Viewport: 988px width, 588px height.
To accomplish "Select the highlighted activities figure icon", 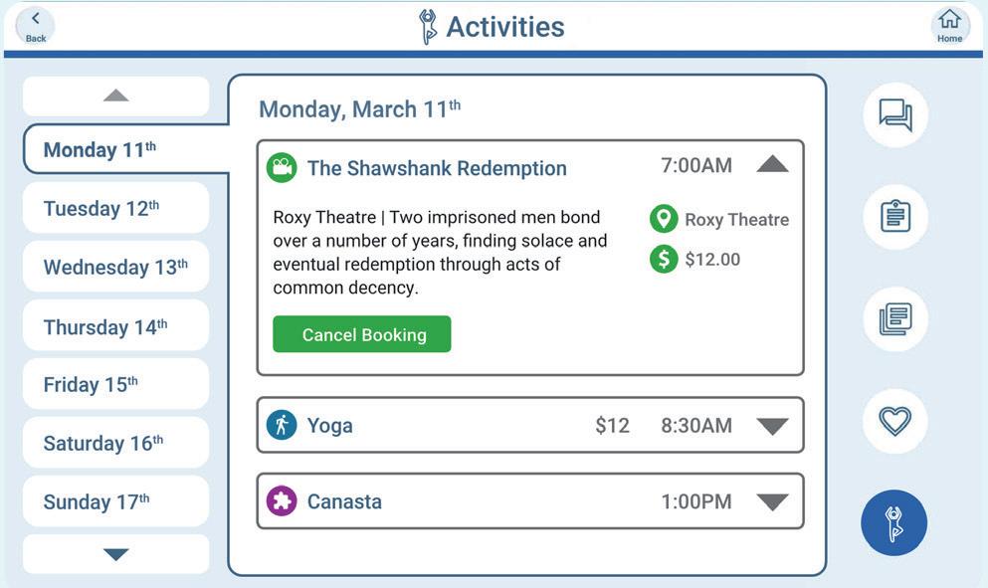I will pos(893,523).
